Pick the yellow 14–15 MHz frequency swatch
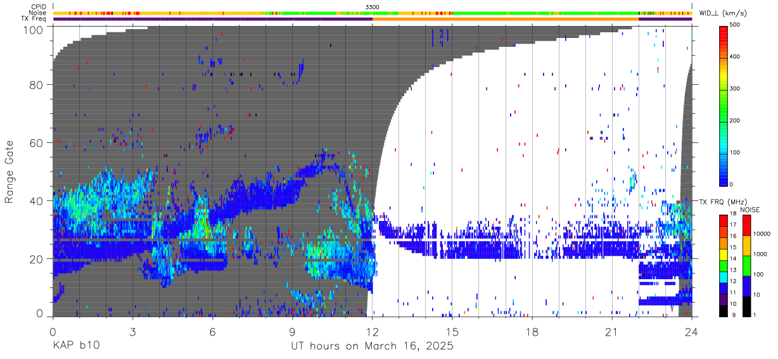The width and height of the screenshot is (778, 359). pos(724,254)
